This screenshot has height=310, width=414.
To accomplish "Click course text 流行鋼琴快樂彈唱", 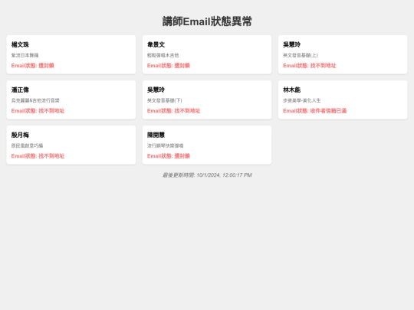I will (x=165, y=145).
